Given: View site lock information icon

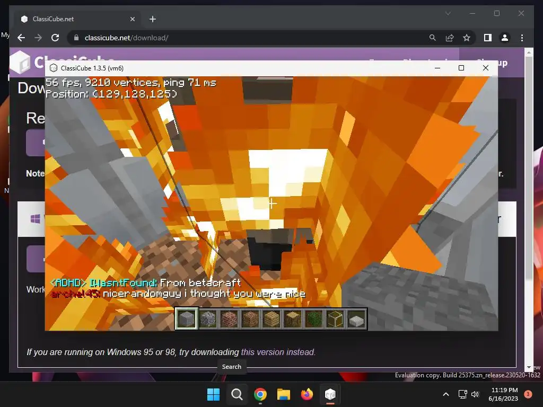Looking at the screenshot, I should pos(76,38).
